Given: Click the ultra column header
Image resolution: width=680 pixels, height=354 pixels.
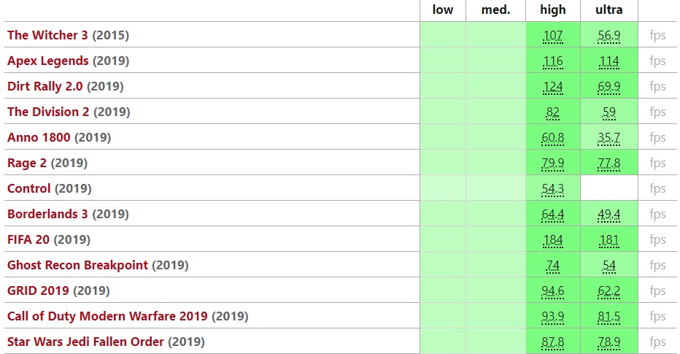Looking at the screenshot, I should (x=609, y=10).
